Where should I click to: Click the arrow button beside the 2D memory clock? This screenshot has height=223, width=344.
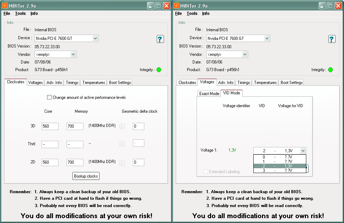122,163
